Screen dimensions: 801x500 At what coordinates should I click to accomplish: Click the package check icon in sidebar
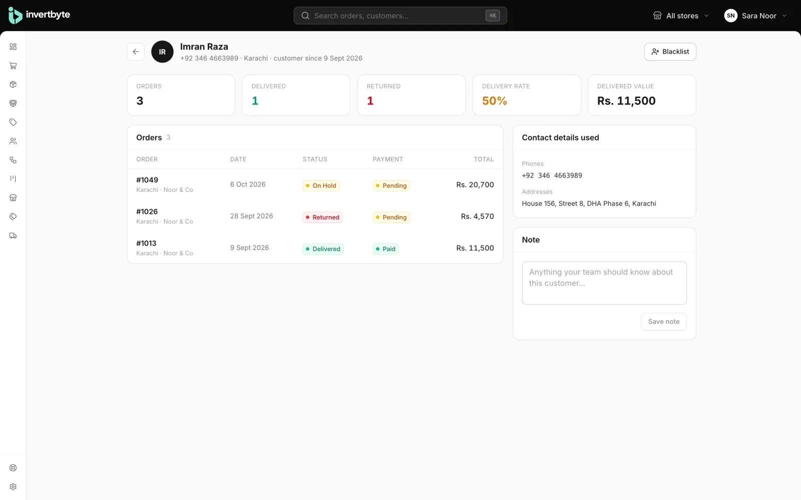click(x=13, y=84)
